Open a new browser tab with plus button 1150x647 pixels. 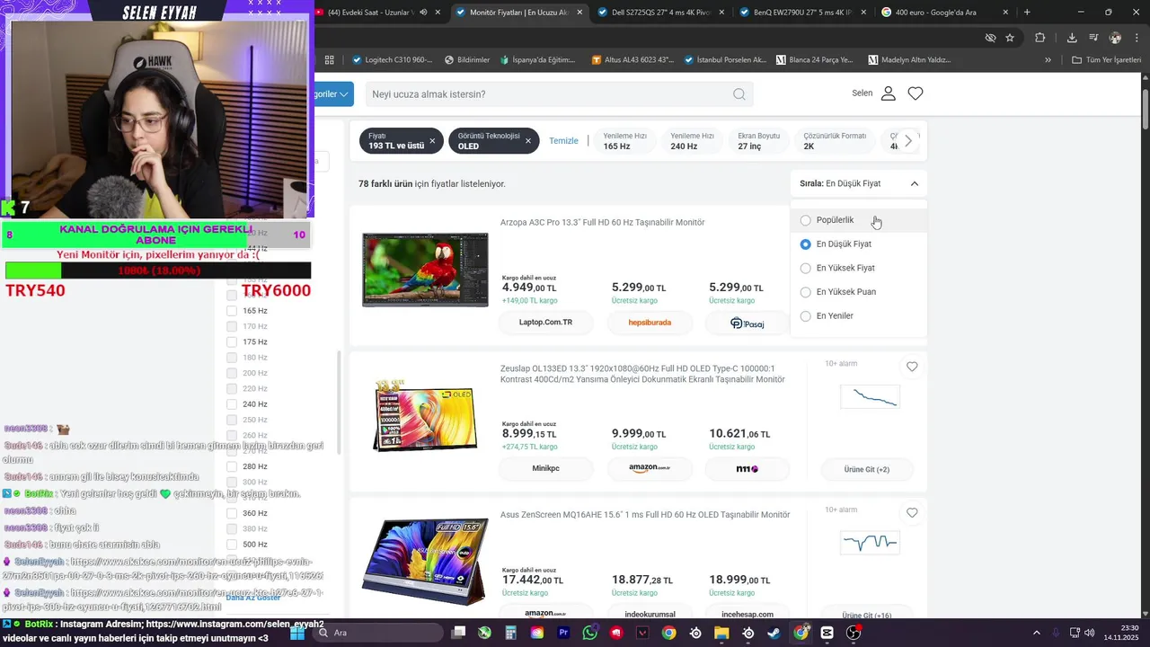click(x=1027, y=13)
